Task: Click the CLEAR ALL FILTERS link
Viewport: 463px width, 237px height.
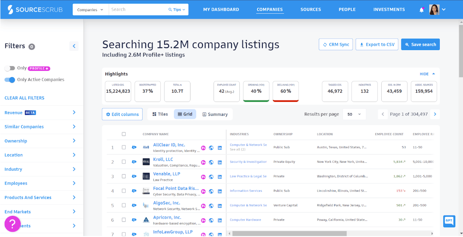Action: coord(24,98)
